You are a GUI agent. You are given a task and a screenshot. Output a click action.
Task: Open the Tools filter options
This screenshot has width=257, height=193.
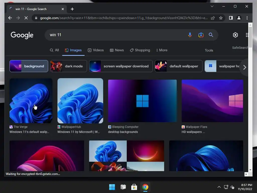pyautogui.click(x=209, y=50)
